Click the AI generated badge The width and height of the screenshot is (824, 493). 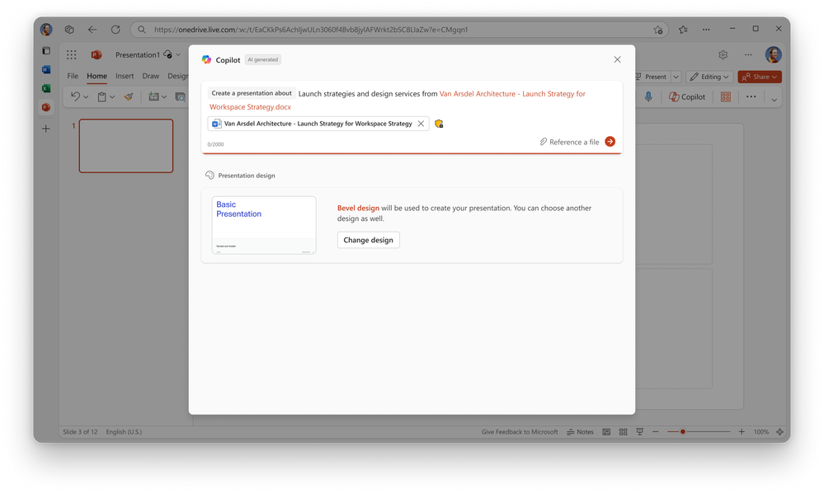[x=263, y=60]
